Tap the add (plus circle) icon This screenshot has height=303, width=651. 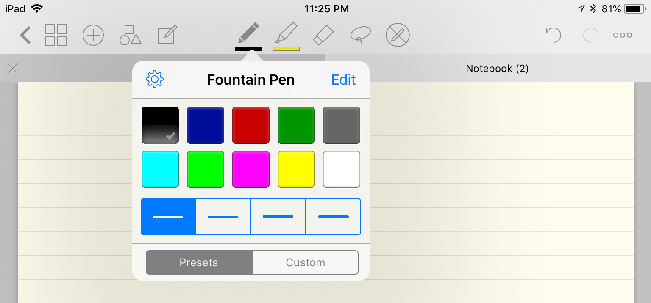pos(93,35)
